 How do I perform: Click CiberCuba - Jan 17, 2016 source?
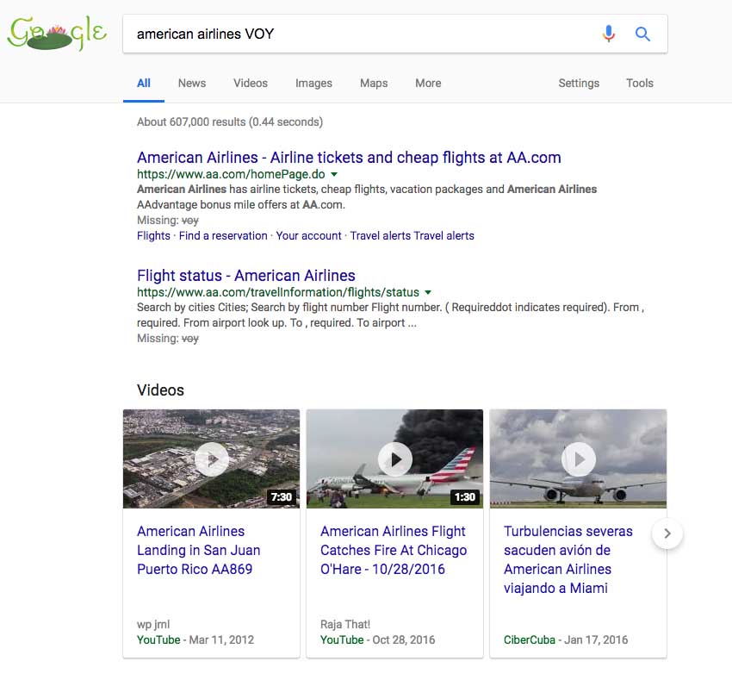[x=566, y=639]
